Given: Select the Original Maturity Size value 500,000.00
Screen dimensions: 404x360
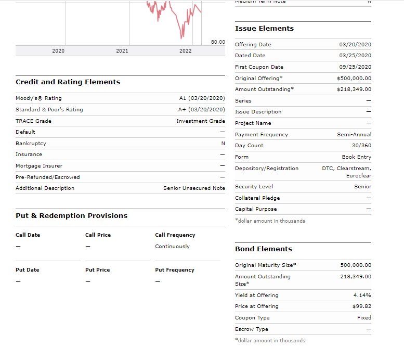Looking at the screenshot, I should pyautogui.click(x=356, y=265).
